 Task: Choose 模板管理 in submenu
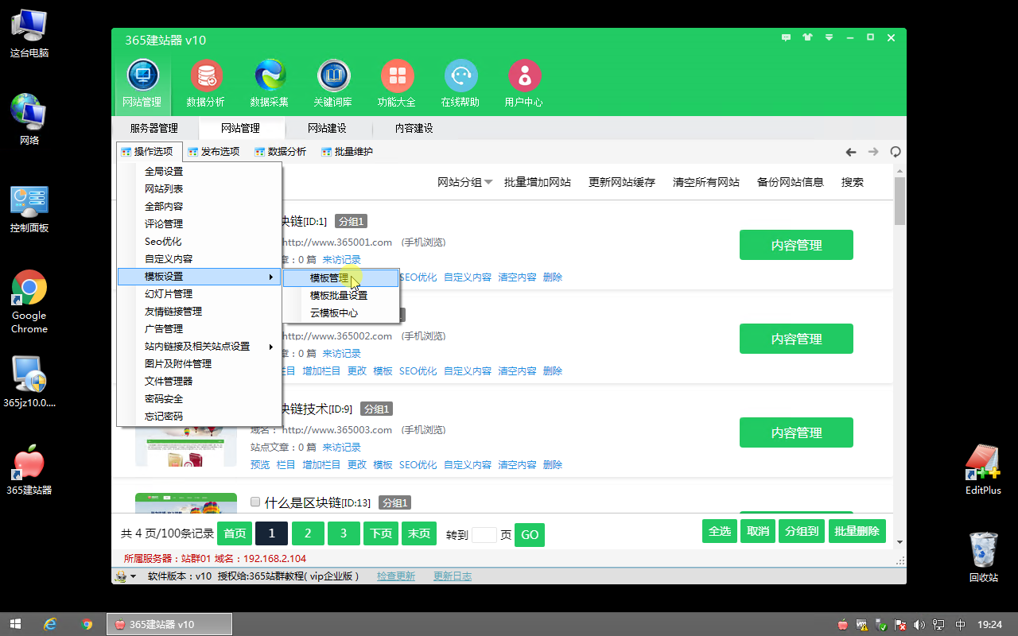[341, 278]
